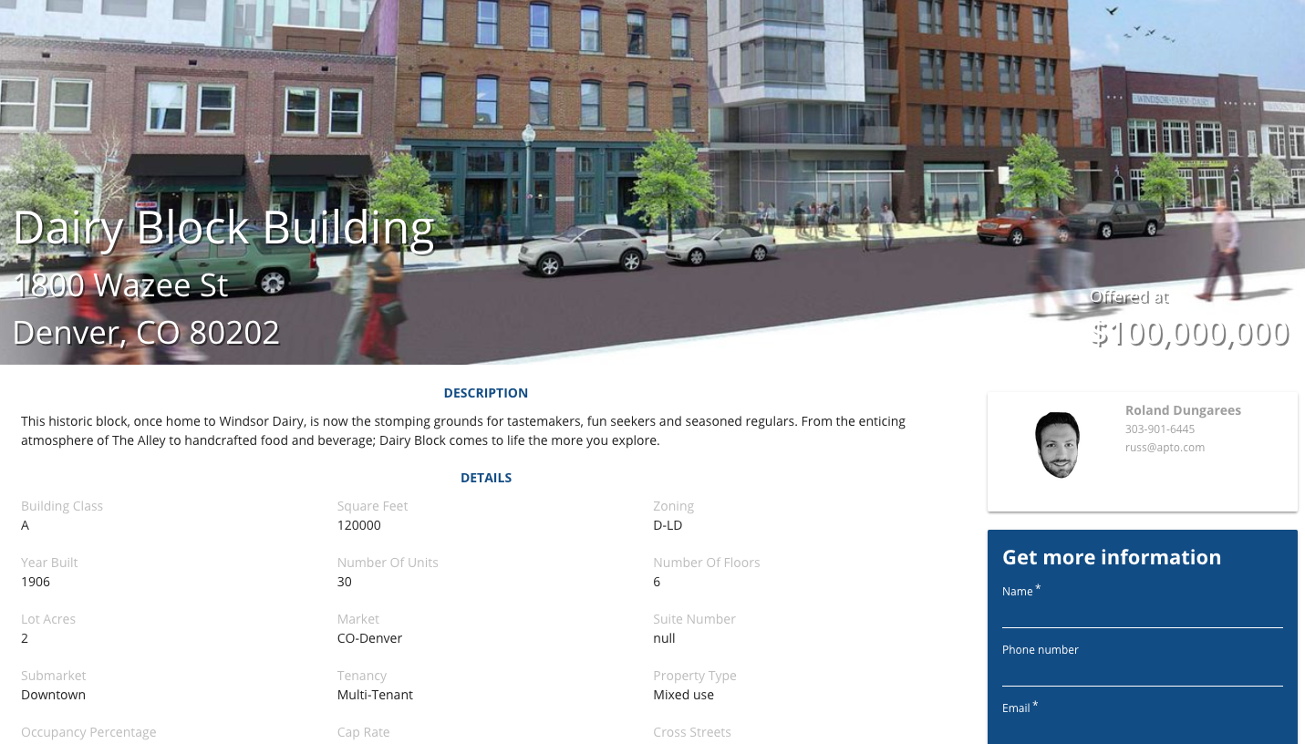This screenshot has width=1305, height=744.
Task: Click the DESCRIPTION heading
Action: click(486, 393)
